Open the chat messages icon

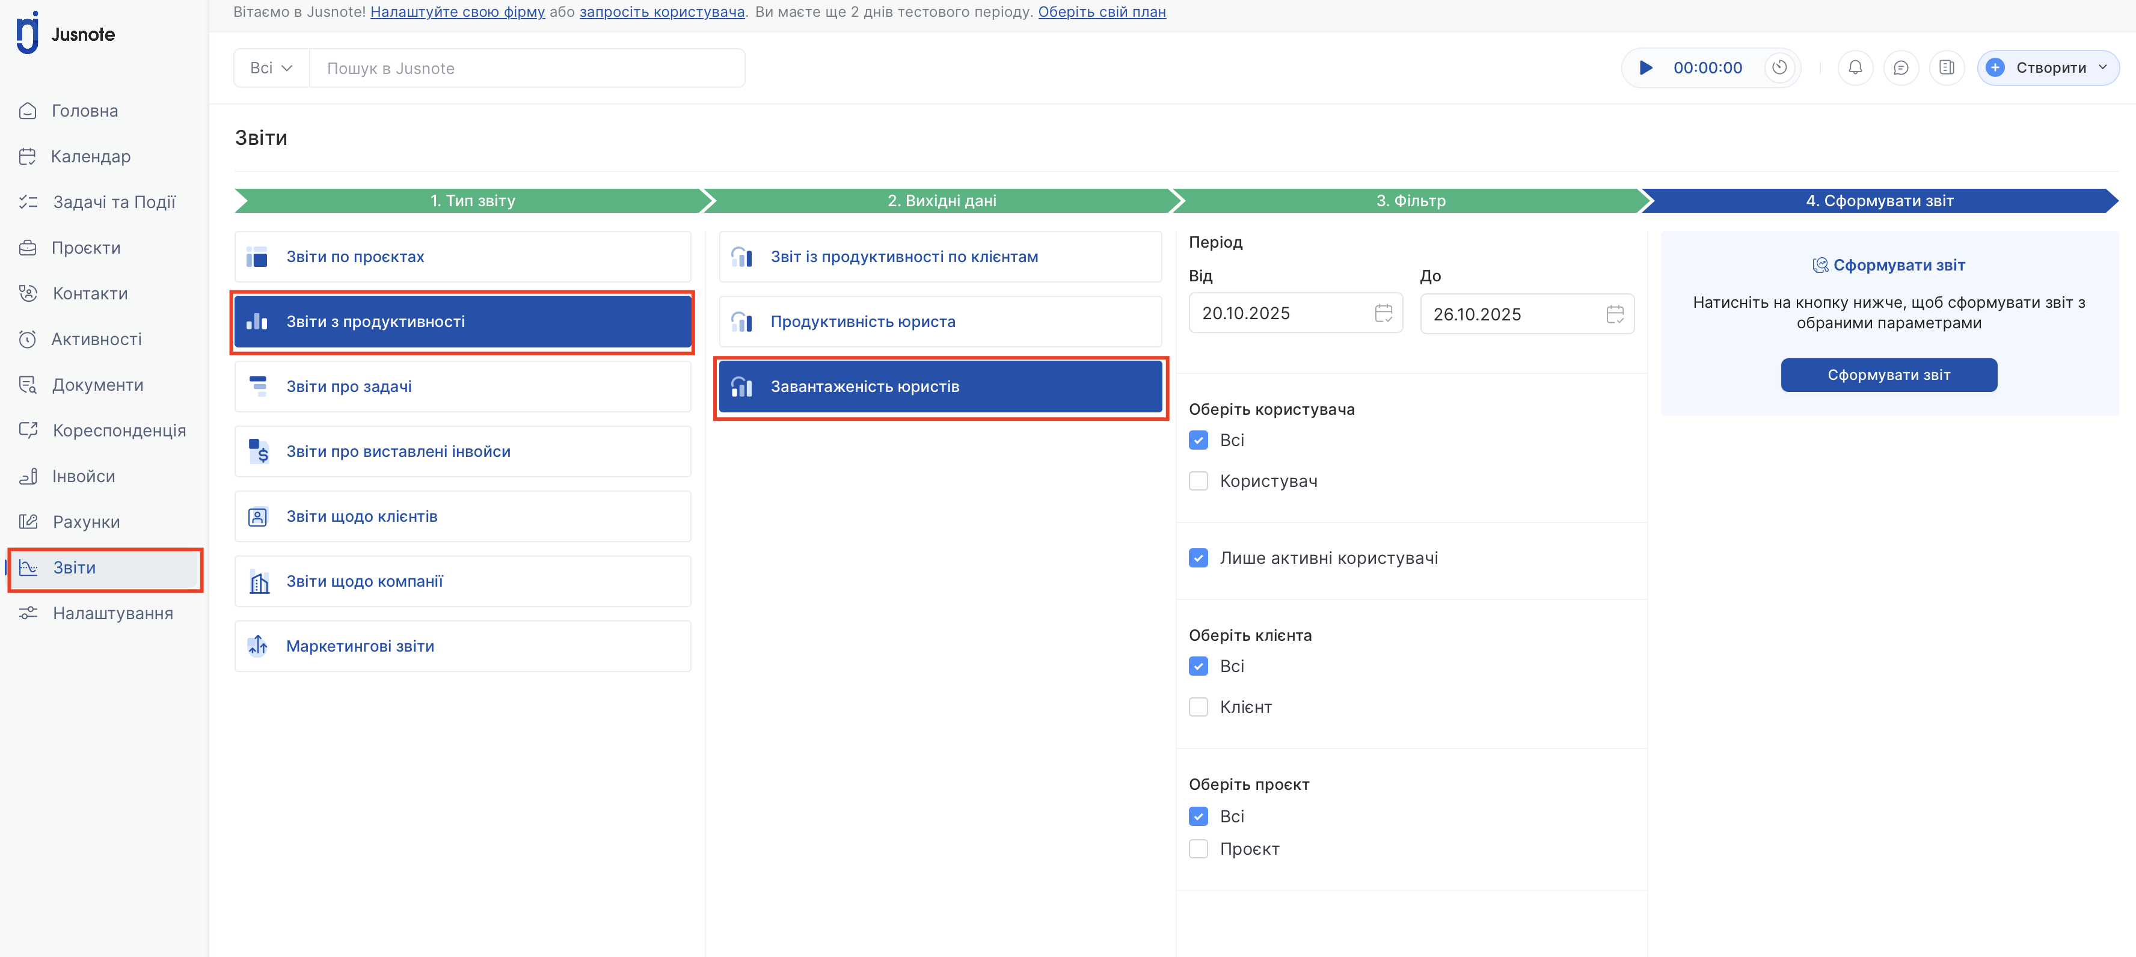(1901, 68)
